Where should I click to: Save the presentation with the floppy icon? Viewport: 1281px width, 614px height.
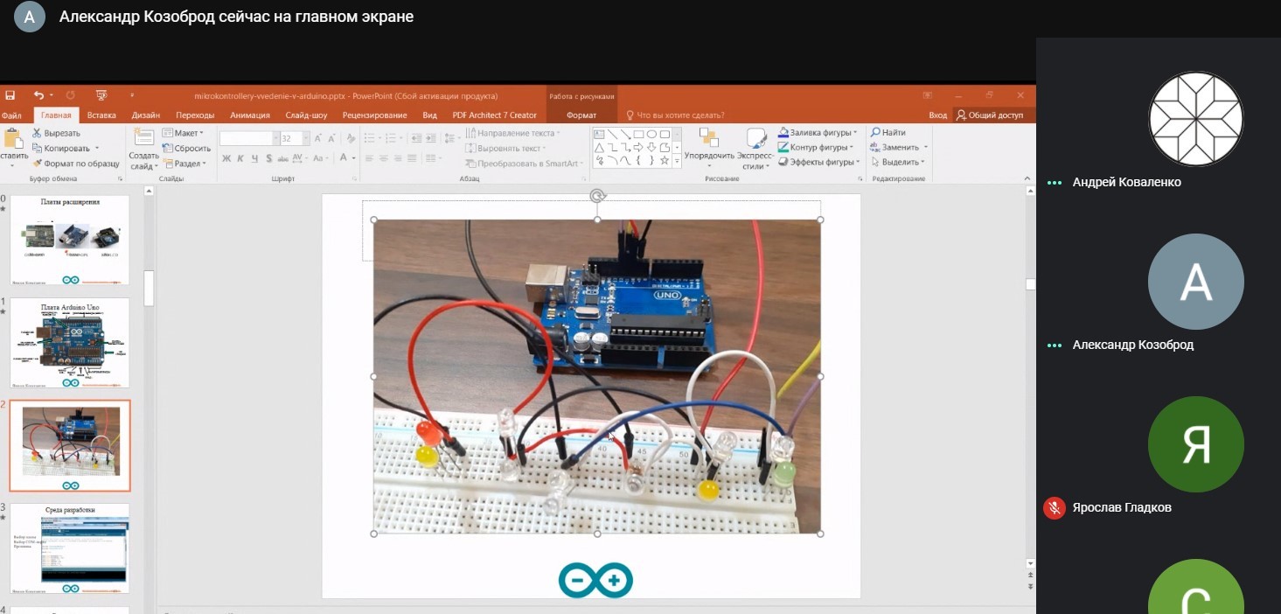tap(10, 95)
